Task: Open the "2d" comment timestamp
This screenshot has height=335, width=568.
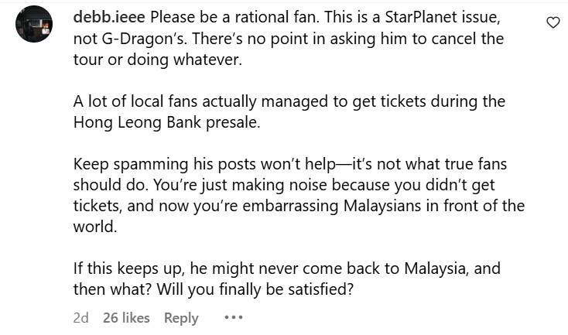Action: [80, 318]
